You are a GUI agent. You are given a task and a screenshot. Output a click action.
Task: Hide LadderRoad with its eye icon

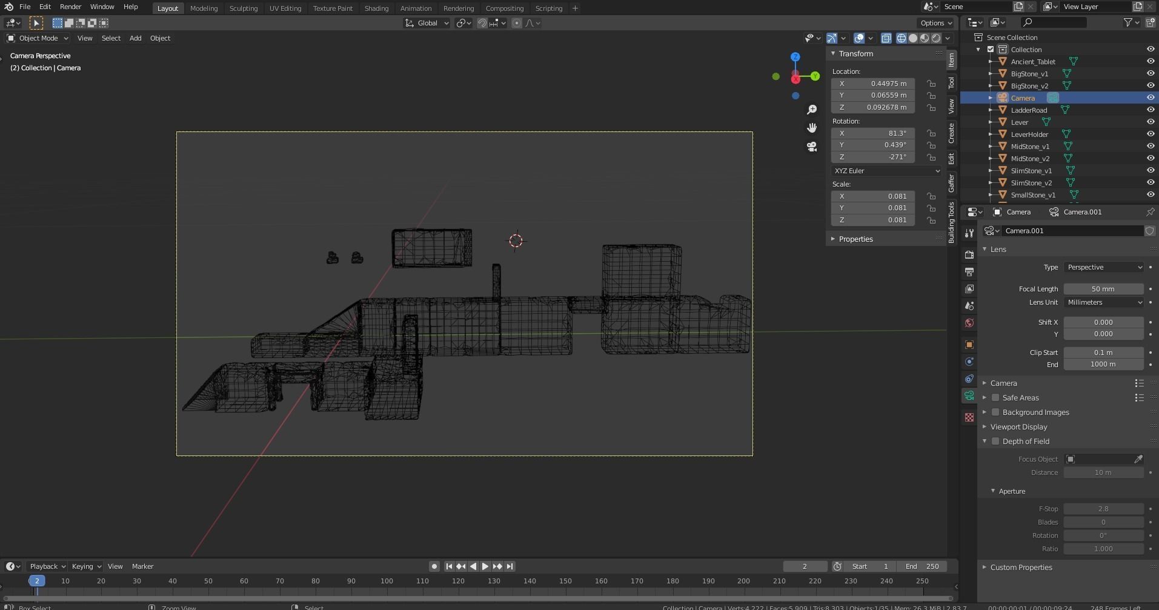pyautogui.click(x=1151, y=110)
